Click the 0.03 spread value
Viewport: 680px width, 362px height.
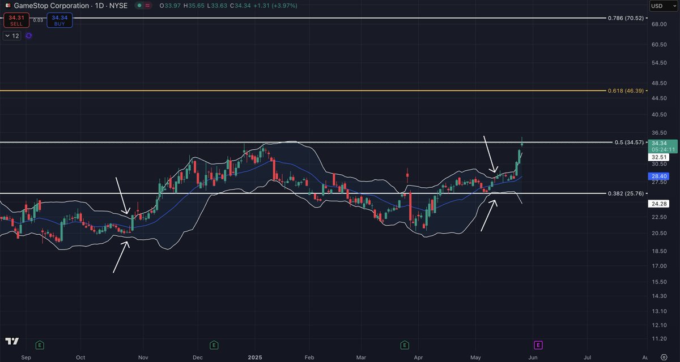point(38,20)
